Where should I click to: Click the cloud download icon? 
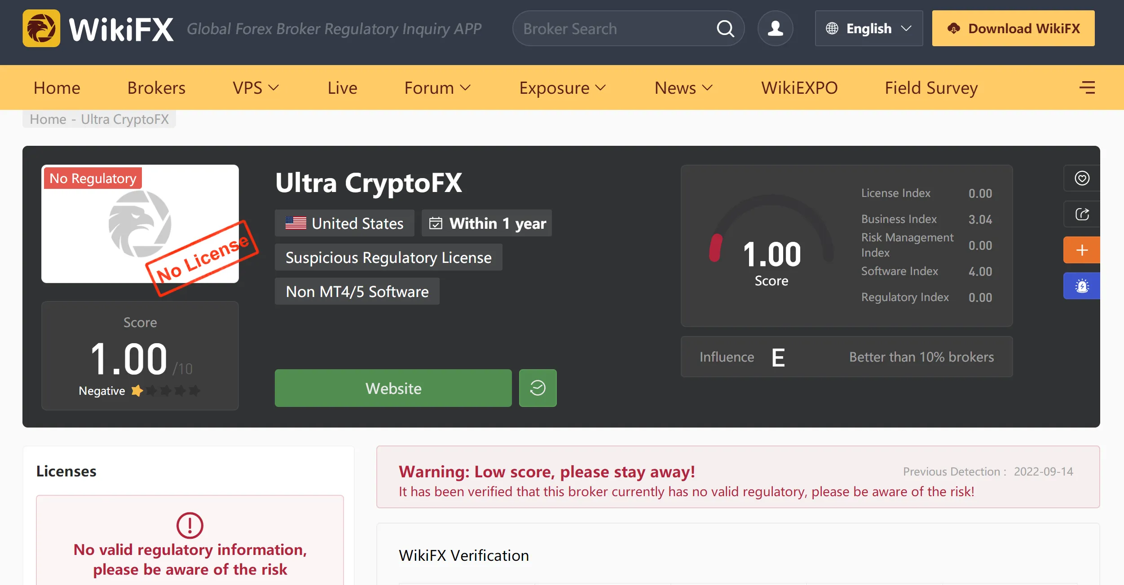pyautogui.click(x=953, y=29)
